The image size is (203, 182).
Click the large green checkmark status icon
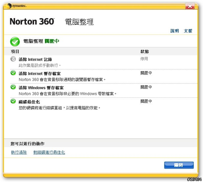(15, 41)
